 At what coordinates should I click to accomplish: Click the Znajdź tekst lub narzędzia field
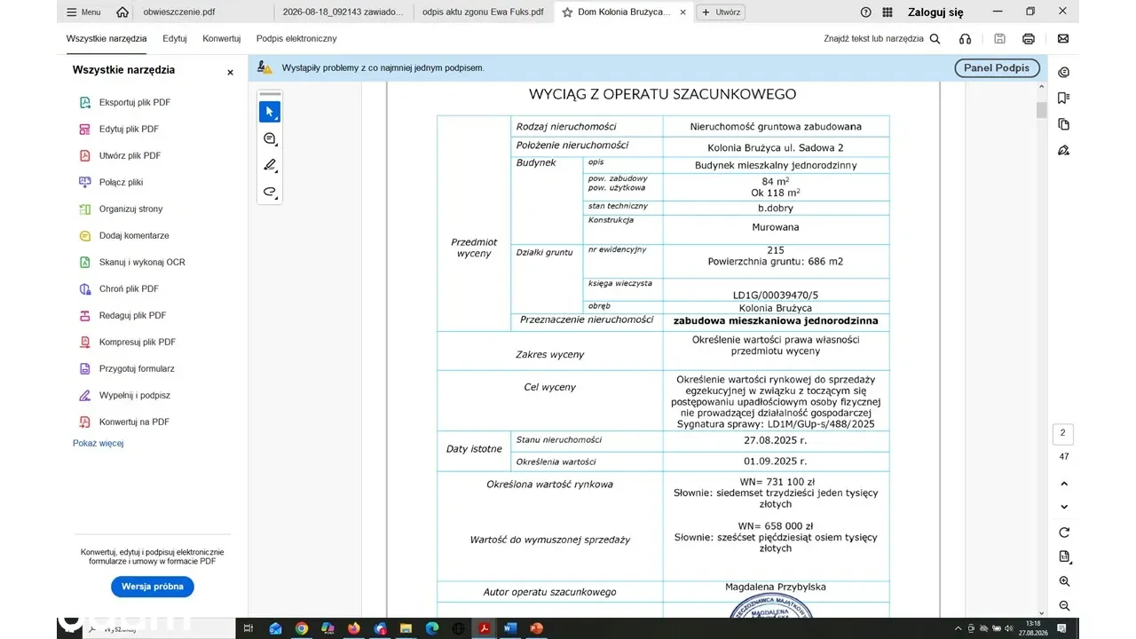pos(873,39)
